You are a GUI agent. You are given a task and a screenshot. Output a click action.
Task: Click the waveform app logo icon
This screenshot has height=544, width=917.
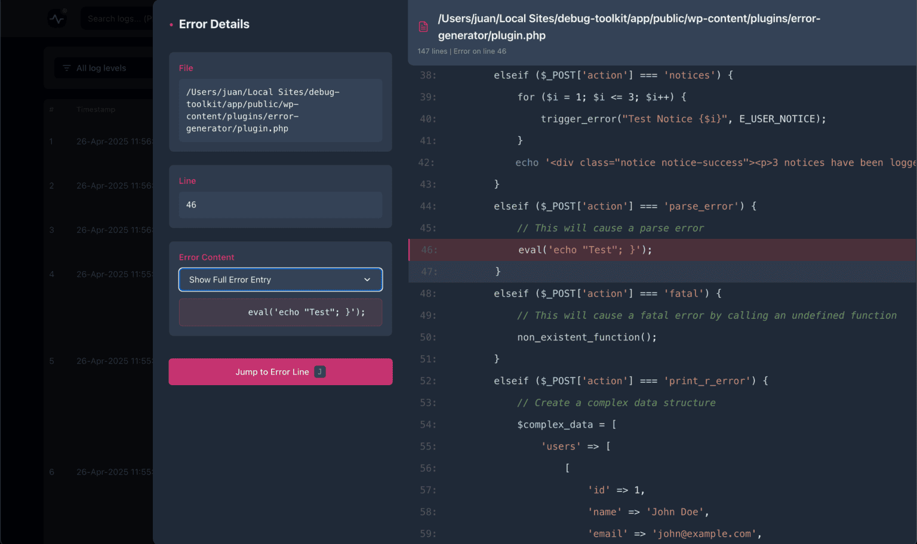[56, 18]
